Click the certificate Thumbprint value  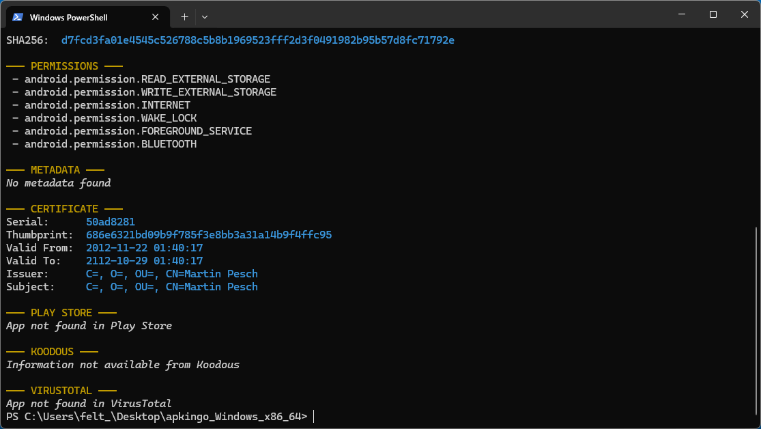pyautogui.click(x=209, y=235)
